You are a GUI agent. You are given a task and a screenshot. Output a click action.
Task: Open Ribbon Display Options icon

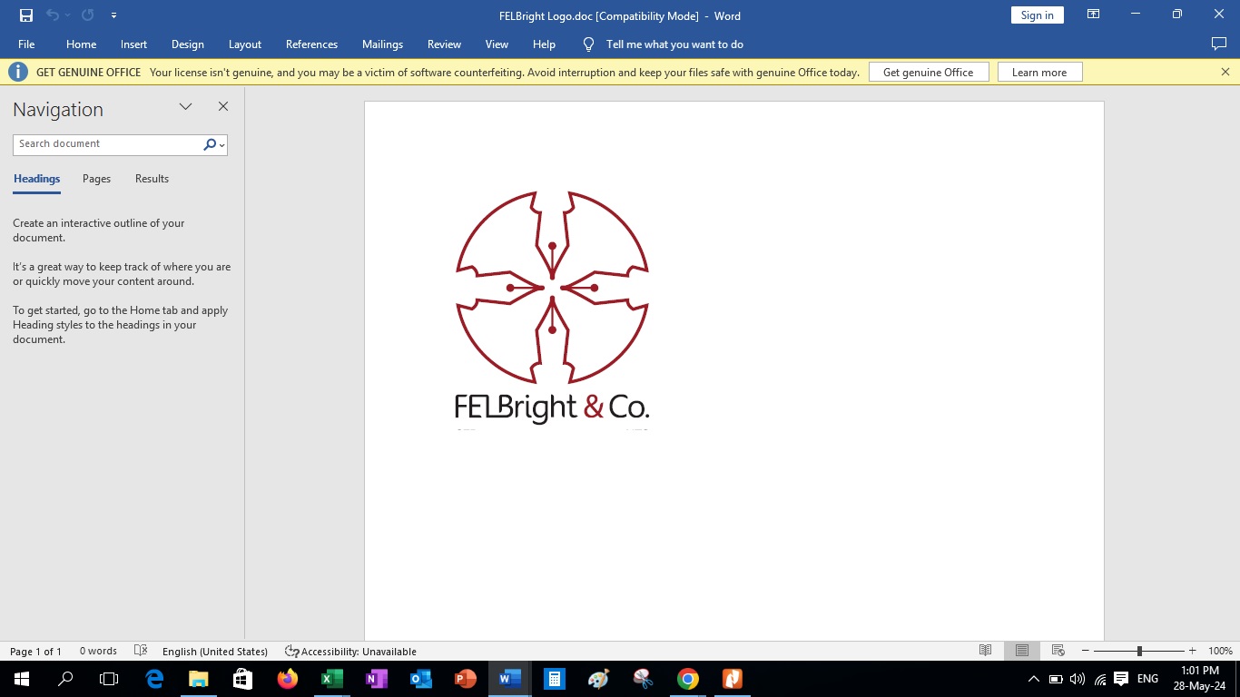[x=1094, y=15]
